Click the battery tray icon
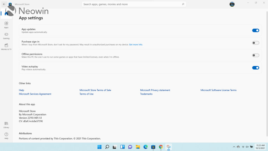 click(x=251, y=147)
